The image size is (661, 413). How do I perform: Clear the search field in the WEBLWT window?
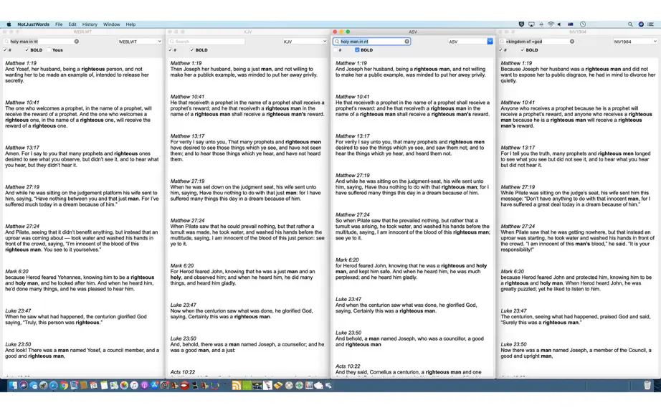click(x=76, y=42)
